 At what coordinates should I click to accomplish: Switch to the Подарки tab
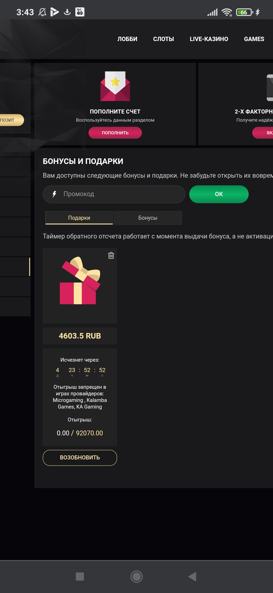tap(79, 218)
